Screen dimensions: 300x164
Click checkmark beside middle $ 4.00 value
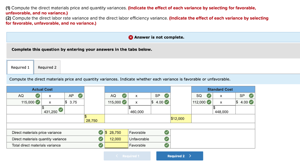pos(167,102)
